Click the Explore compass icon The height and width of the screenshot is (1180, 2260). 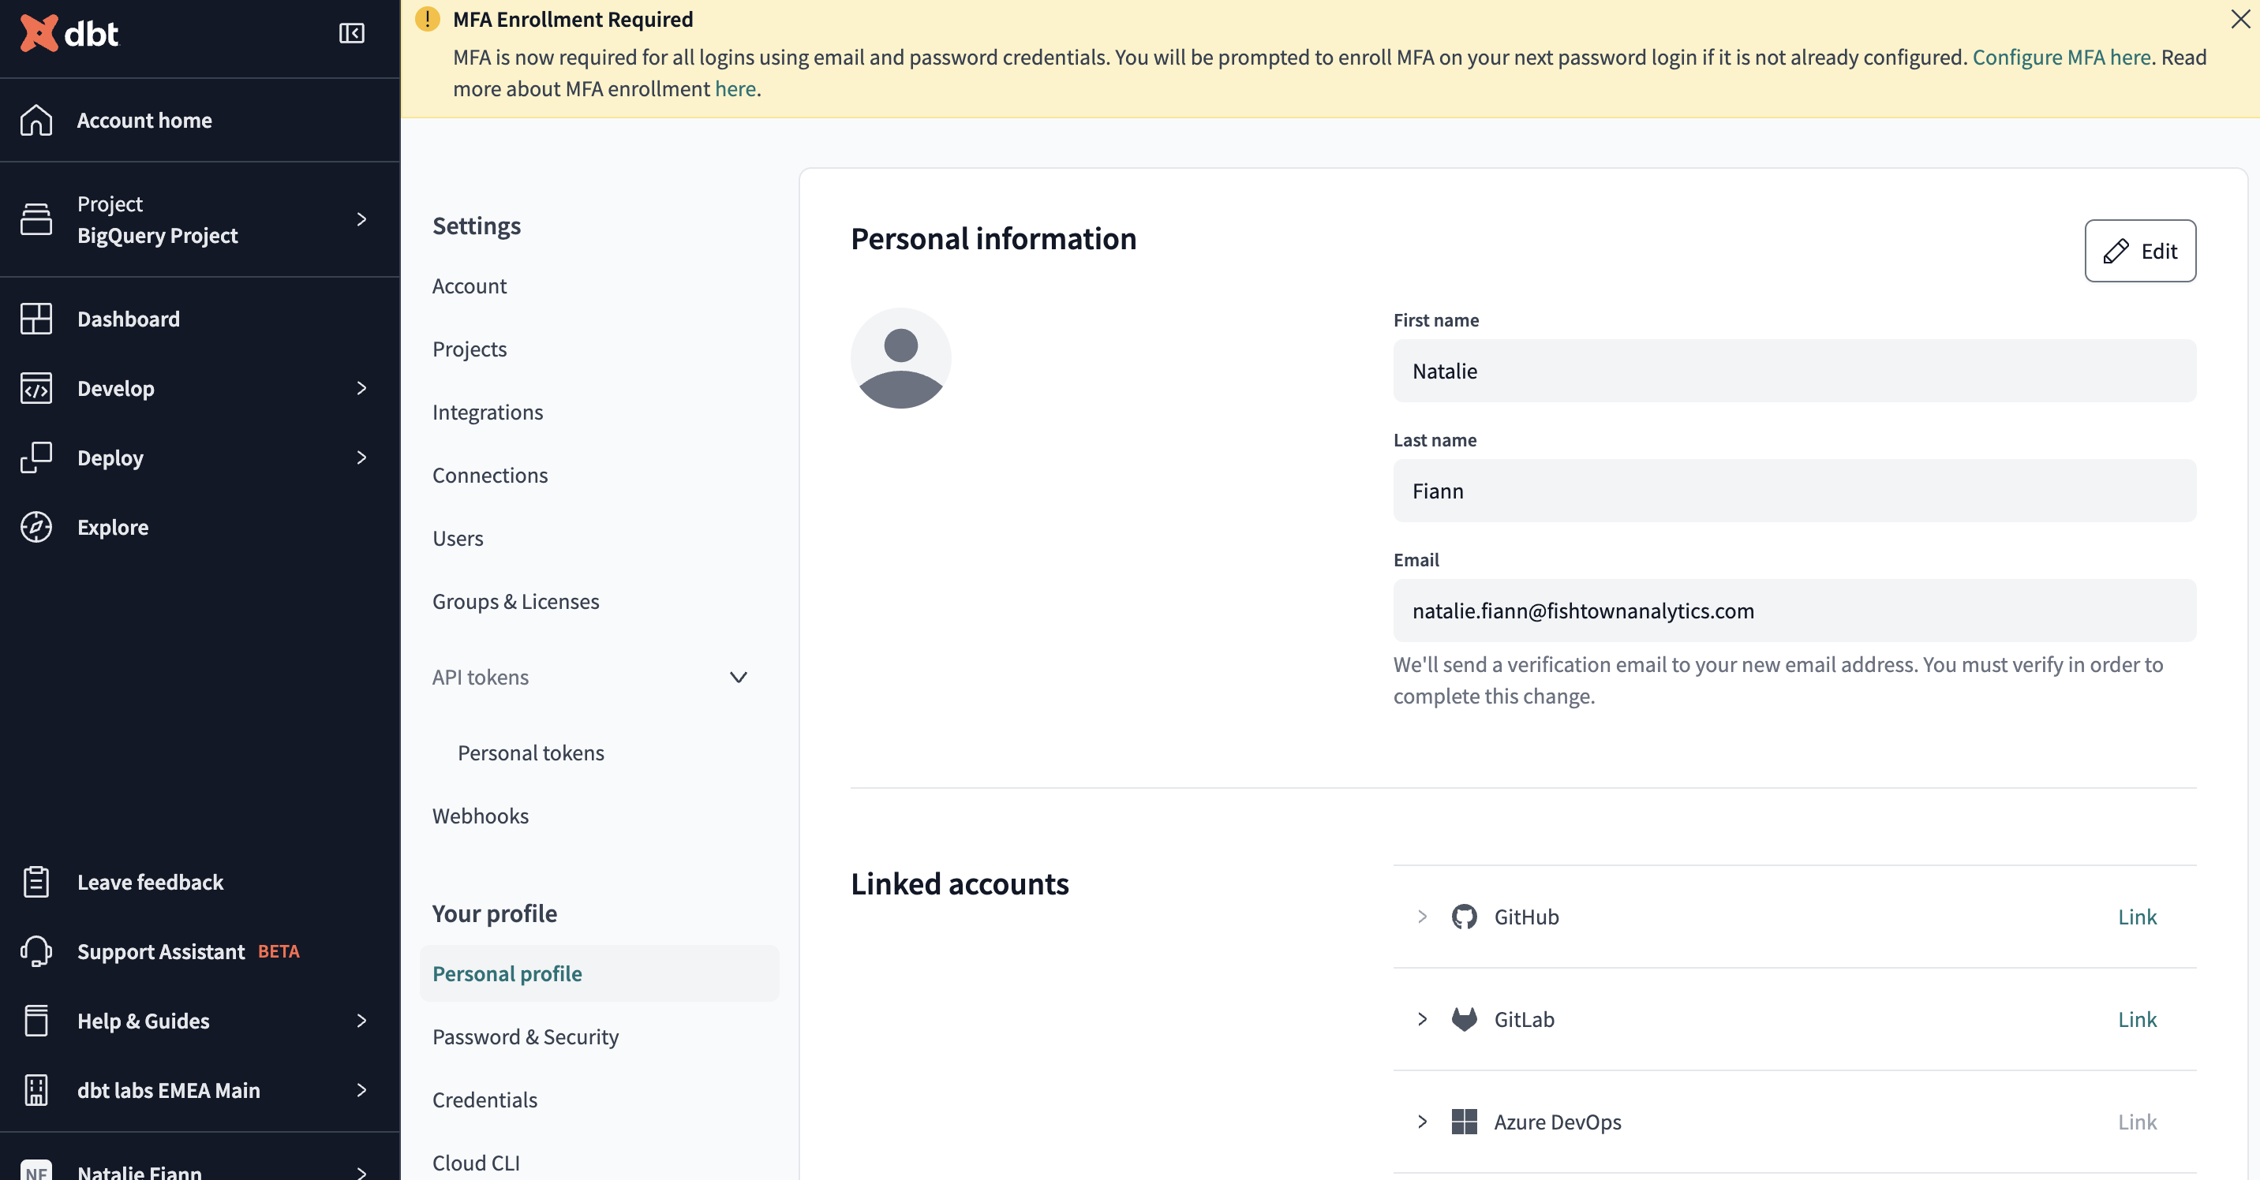(x=36, y=527)
